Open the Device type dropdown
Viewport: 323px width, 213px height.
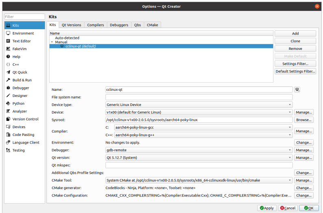pos(199,105)
